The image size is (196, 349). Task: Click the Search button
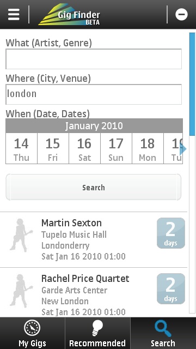point(94,187)
